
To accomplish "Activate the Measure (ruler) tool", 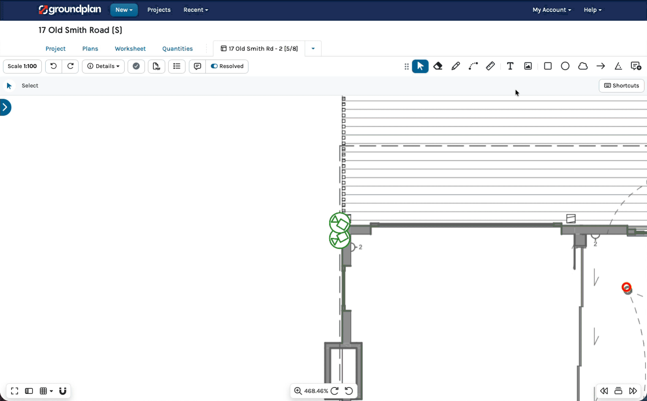I will pyautogui.click(x=490, y=66).
